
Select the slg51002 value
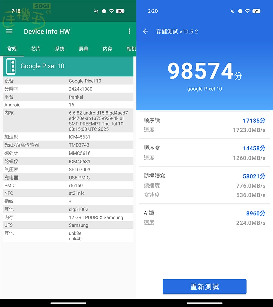(78, 209)
